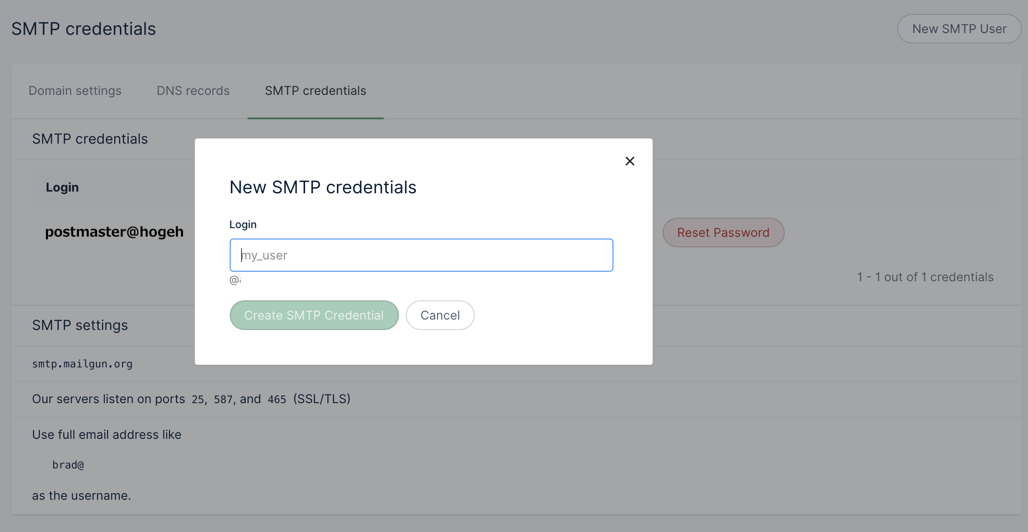
Task: Click the credentials count text
Action: (x=925, y=277)
